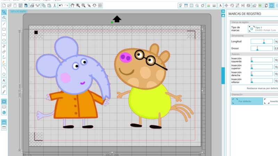Viewport: 278px width, 156px height.
Task: Adjust the Inserción izquierda slider
Action: [262, 60]
